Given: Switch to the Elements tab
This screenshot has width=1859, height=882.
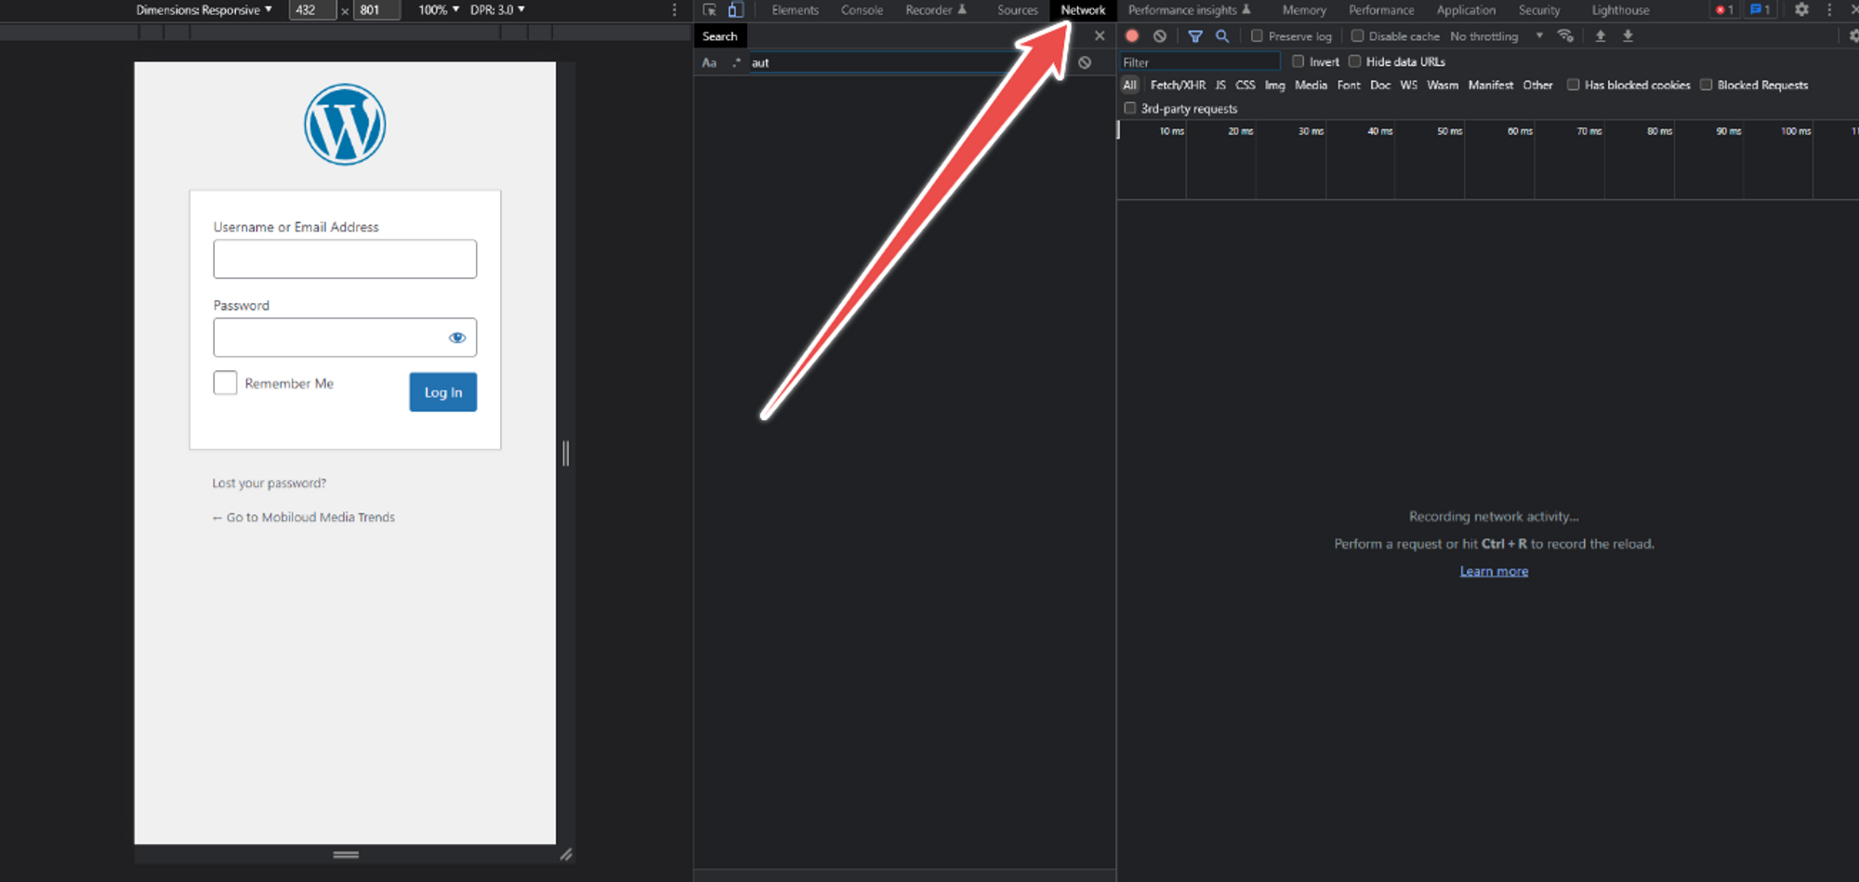Looking at the screenshot, I should 795,10.
